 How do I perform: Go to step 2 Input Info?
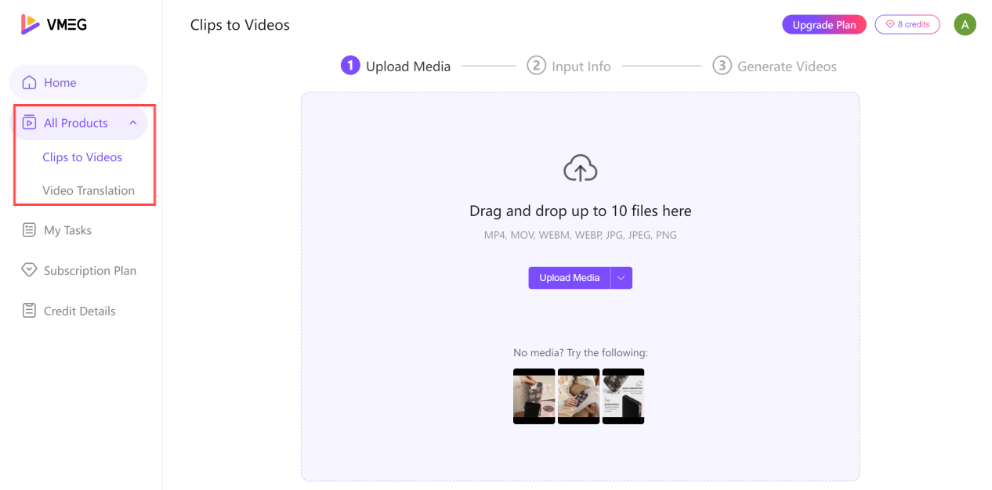pos(569,67)
